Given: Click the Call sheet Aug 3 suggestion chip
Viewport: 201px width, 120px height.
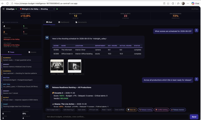Looking at the screenshot, I should coord(69,110).
